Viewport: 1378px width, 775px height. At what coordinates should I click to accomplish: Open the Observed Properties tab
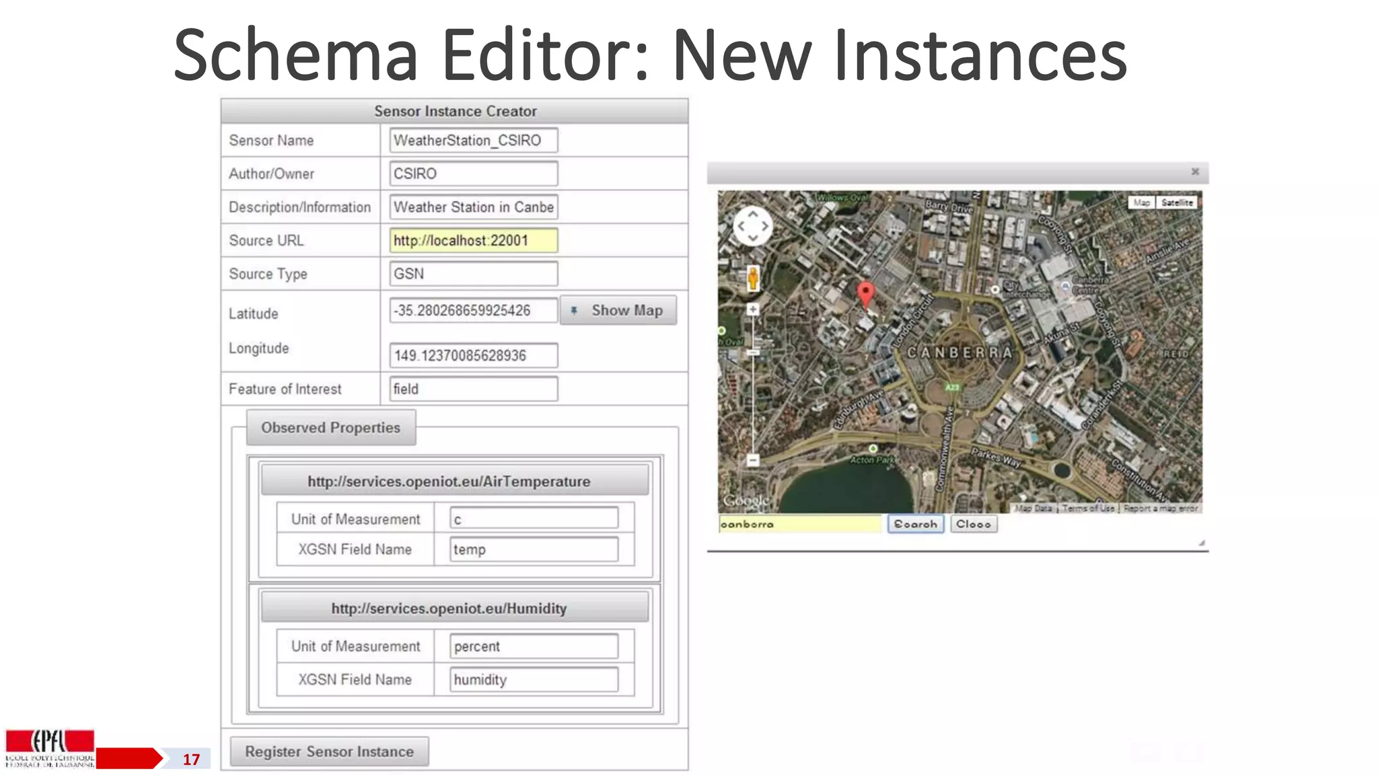330,428
